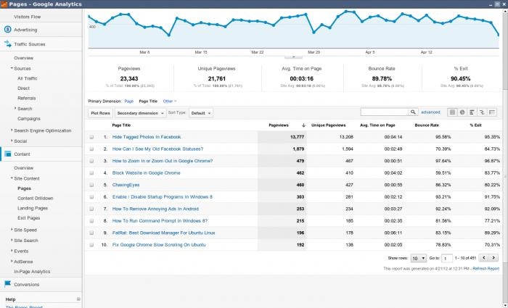Expand the Search node under Sources
The height and width of the screenshot is (308, 508).
pyautogui.click(x=15, y=109)
